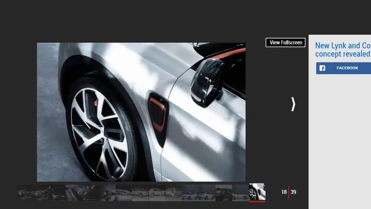The height and width of the screenshot is (209, 371).
Task: Go to the next gallery image arrow
Action: (x=293, y=105)
